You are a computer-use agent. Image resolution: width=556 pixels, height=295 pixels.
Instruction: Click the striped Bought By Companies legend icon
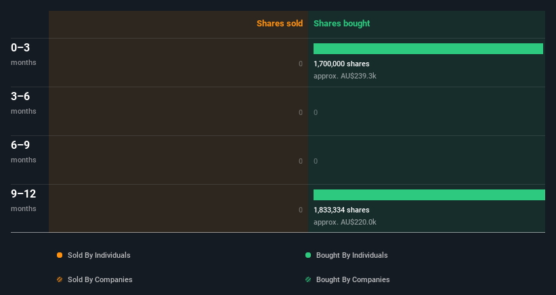click(308, 279)
